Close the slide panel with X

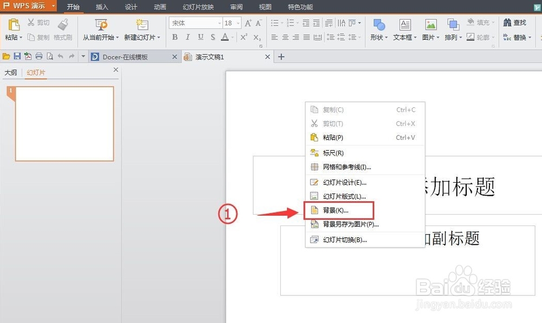116,70
